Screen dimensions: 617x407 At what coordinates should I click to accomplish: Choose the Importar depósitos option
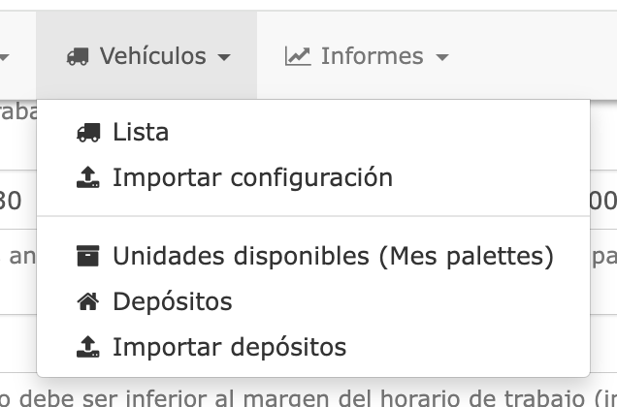229,347
